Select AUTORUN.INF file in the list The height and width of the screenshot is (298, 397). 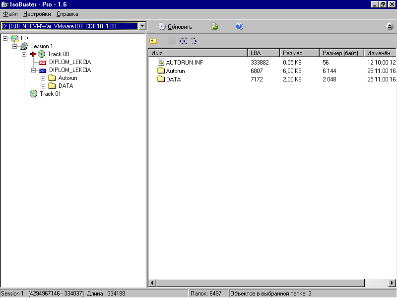tap(184, 63)
